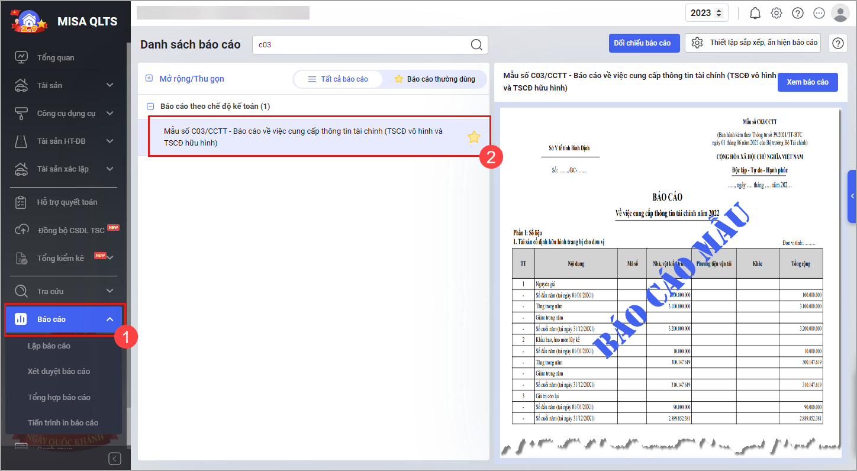Switch to Báo cáo thường dùng tab
This screenshot has width=857, height=471.
point(434,79)
